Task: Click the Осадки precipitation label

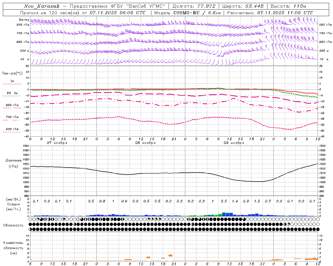Action: (x=14, y=204)
